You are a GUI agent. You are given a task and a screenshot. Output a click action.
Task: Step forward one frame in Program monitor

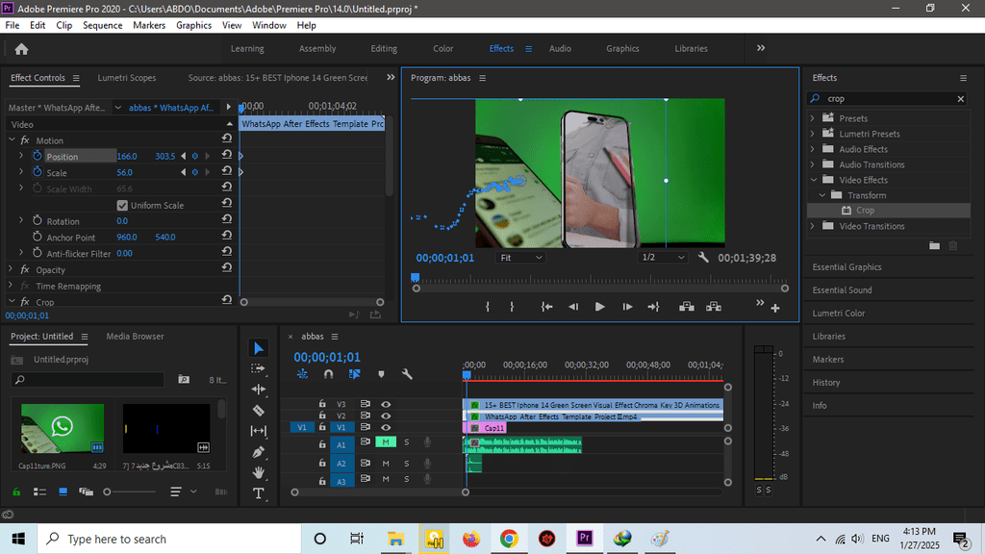(x=627, y=307)
